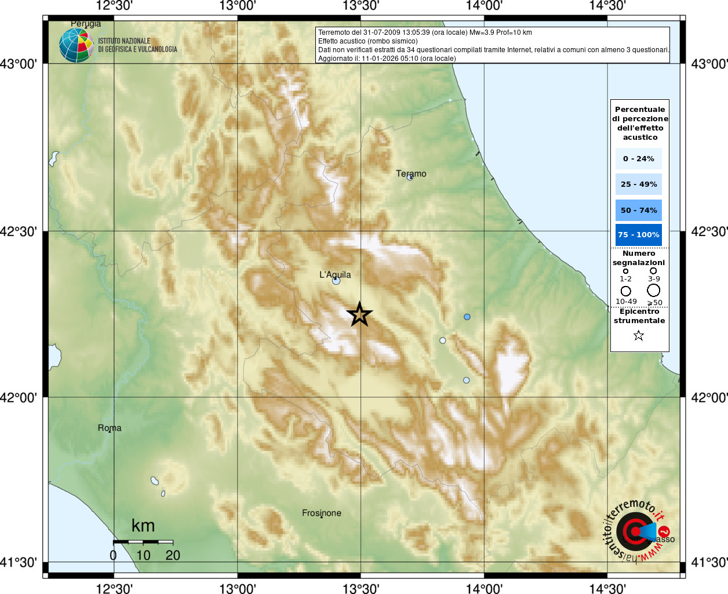Click the top axis label 14°00'
Image resolution: width=728 pixels, height=594 pixels.
[484, 6]
